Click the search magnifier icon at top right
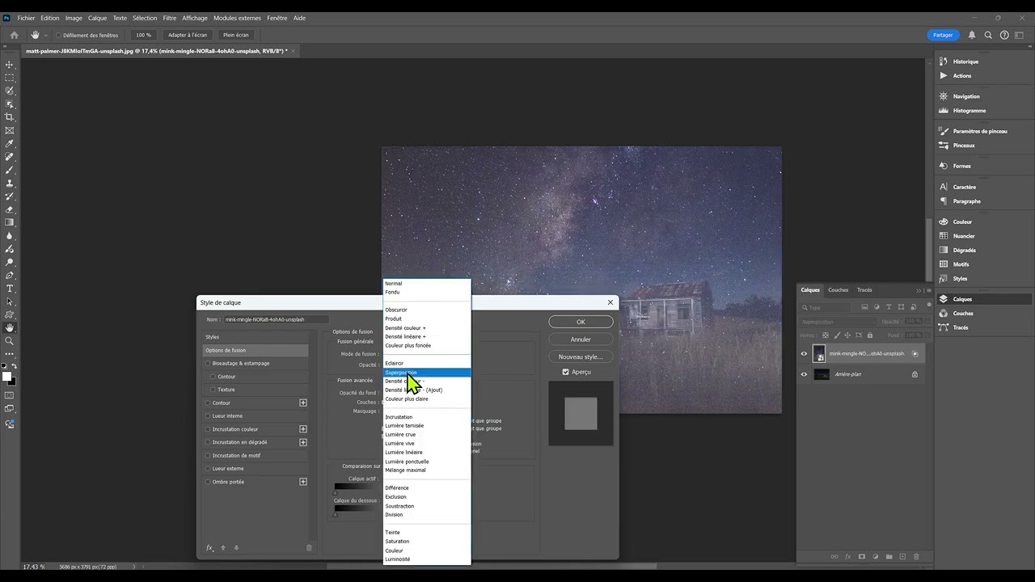 tap(988, 35)
